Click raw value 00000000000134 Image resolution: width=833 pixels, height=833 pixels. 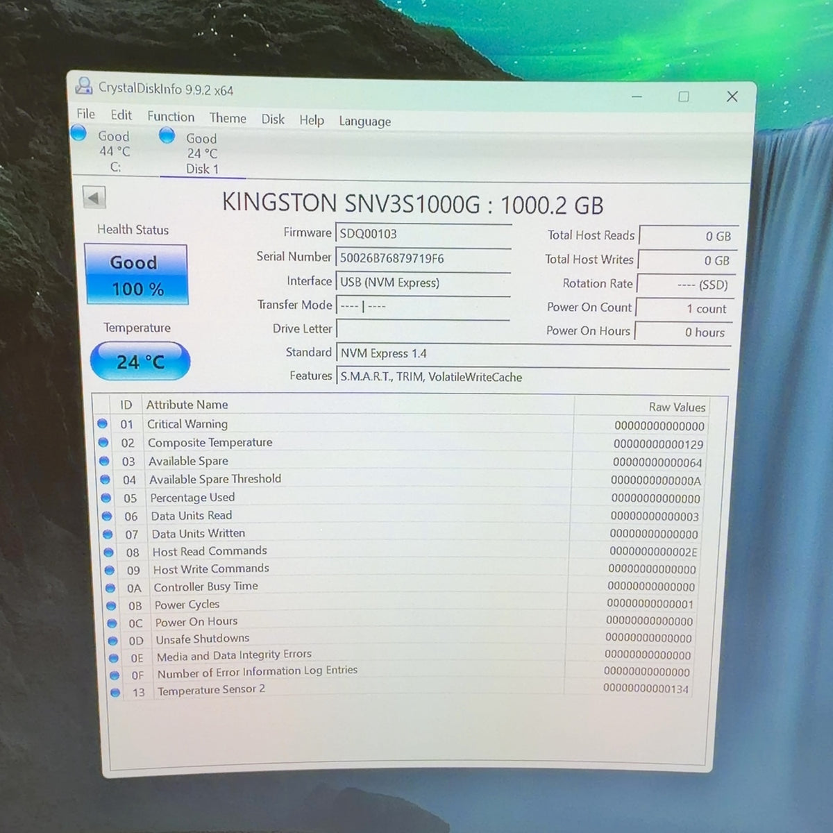point(646,689)
